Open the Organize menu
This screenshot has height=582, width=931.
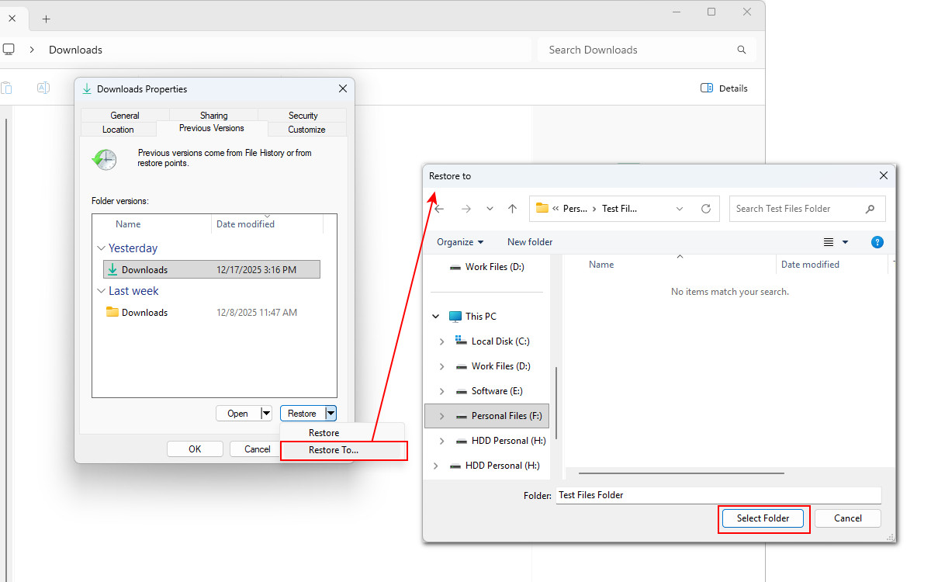click(459, 241)
